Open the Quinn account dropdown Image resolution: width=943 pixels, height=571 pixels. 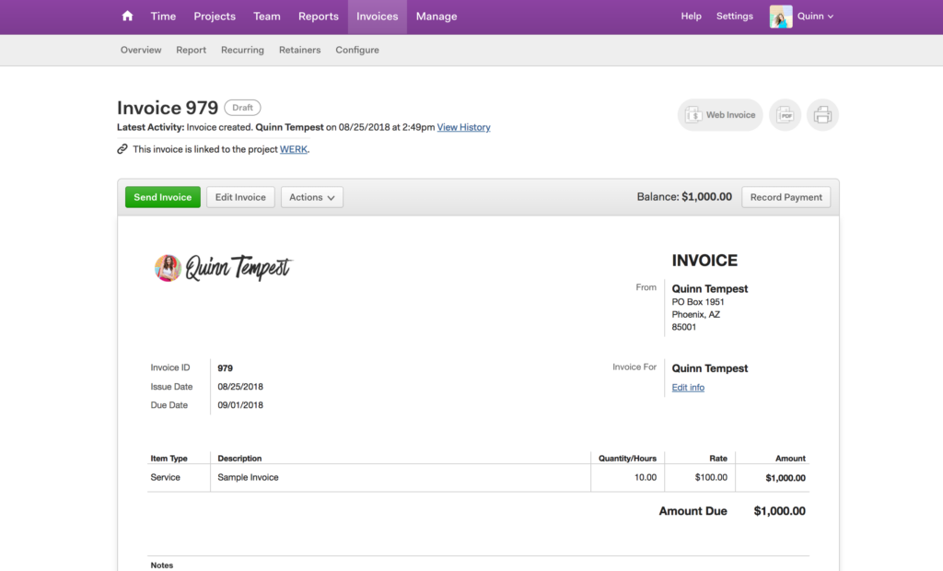click(x=816, y=17)
